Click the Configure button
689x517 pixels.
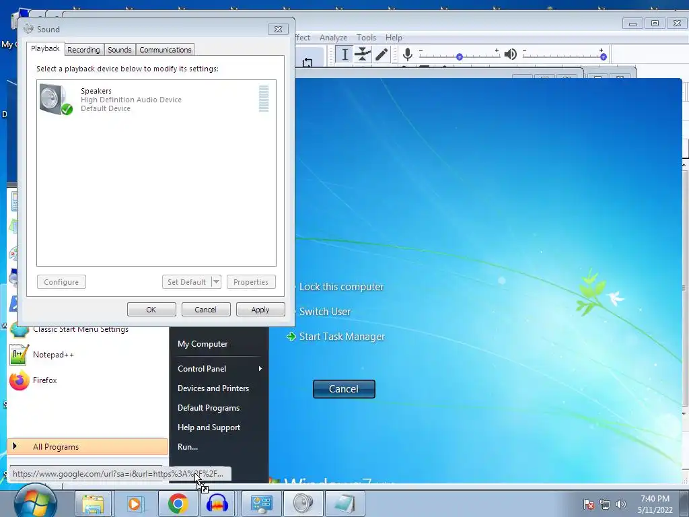click(x=61, y=282)
